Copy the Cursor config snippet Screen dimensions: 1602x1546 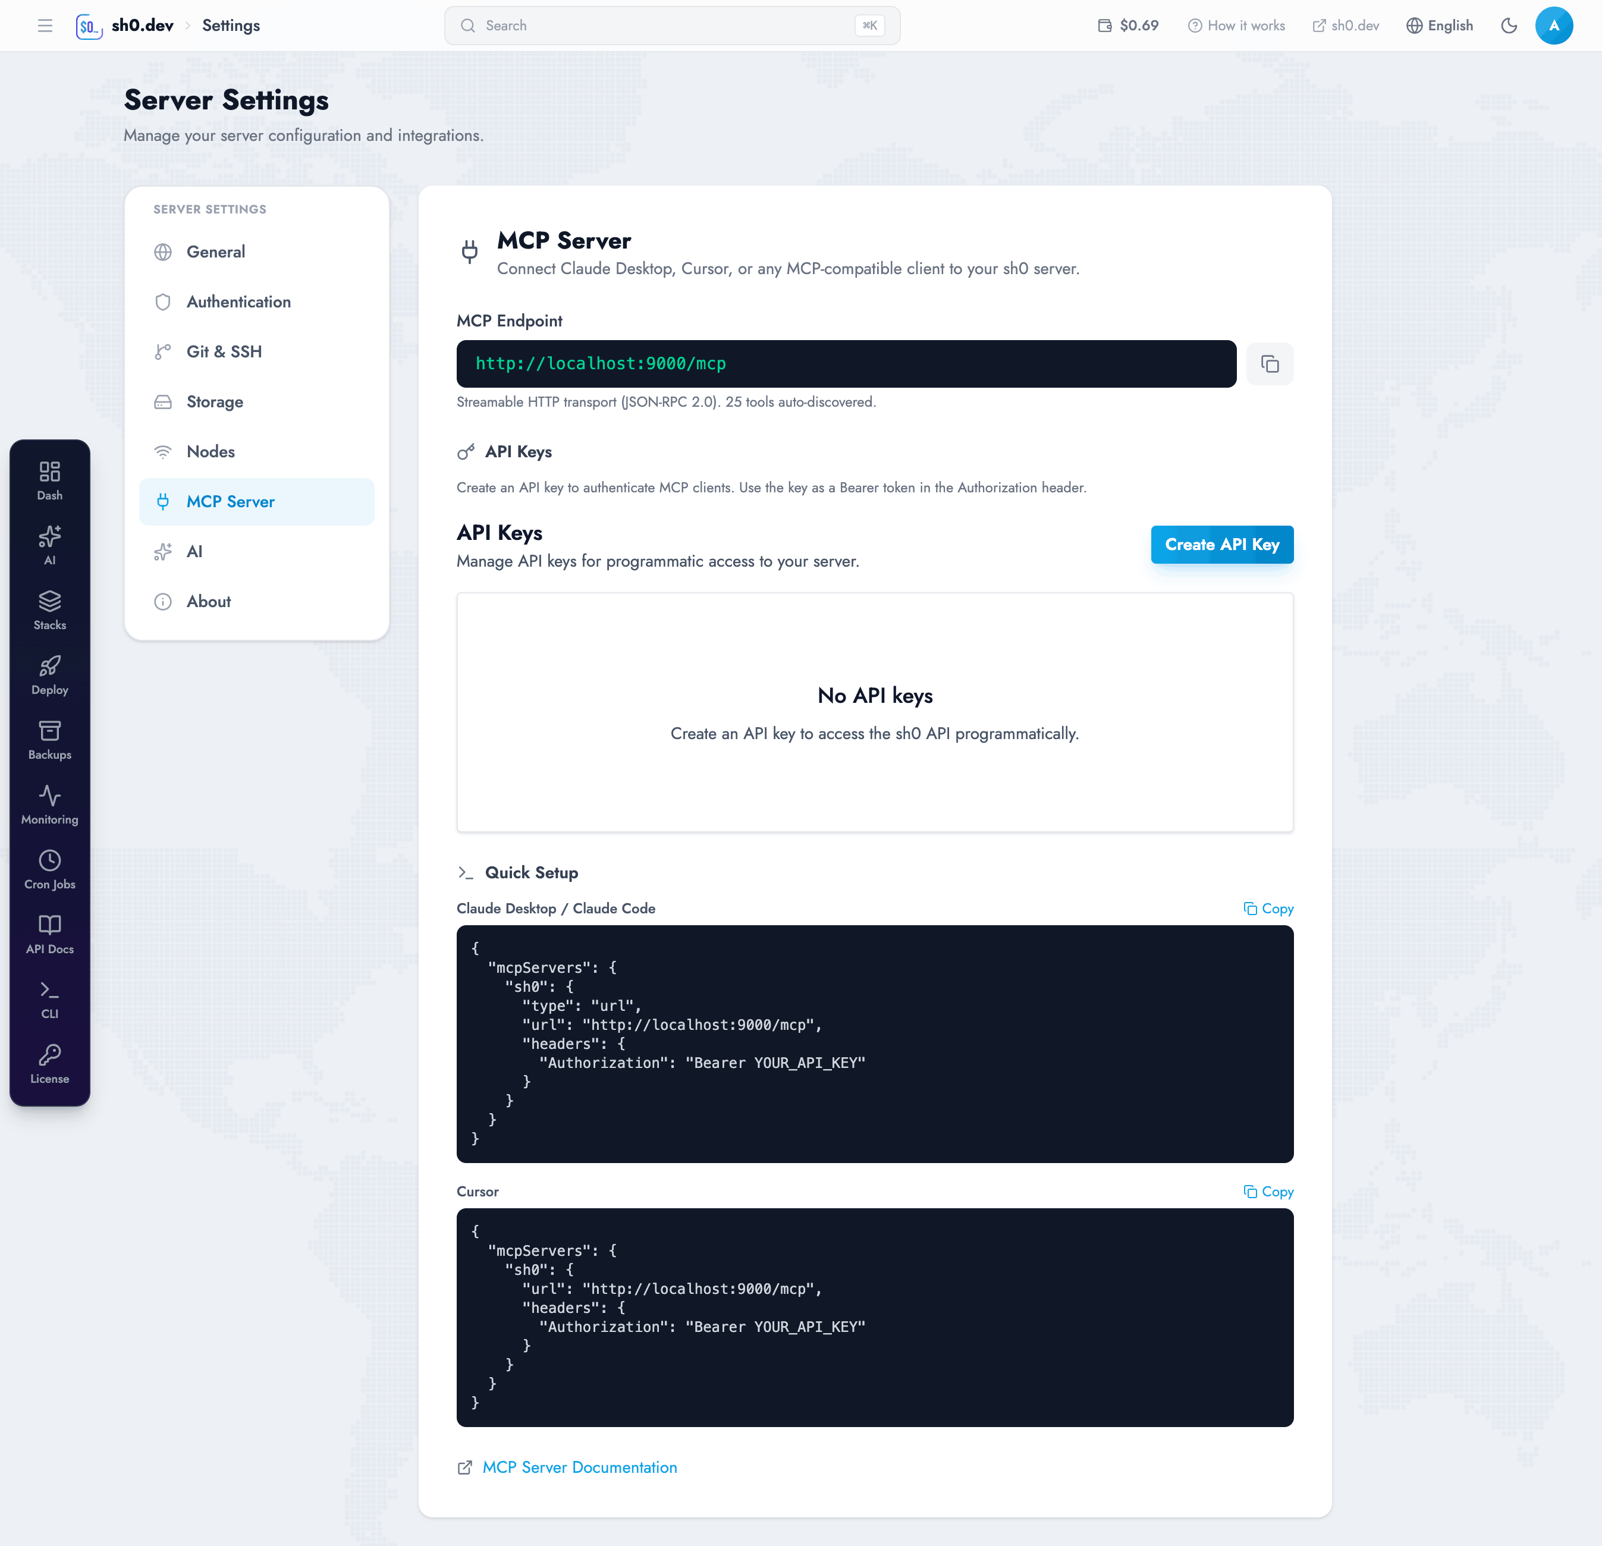click(1268, 1192)
